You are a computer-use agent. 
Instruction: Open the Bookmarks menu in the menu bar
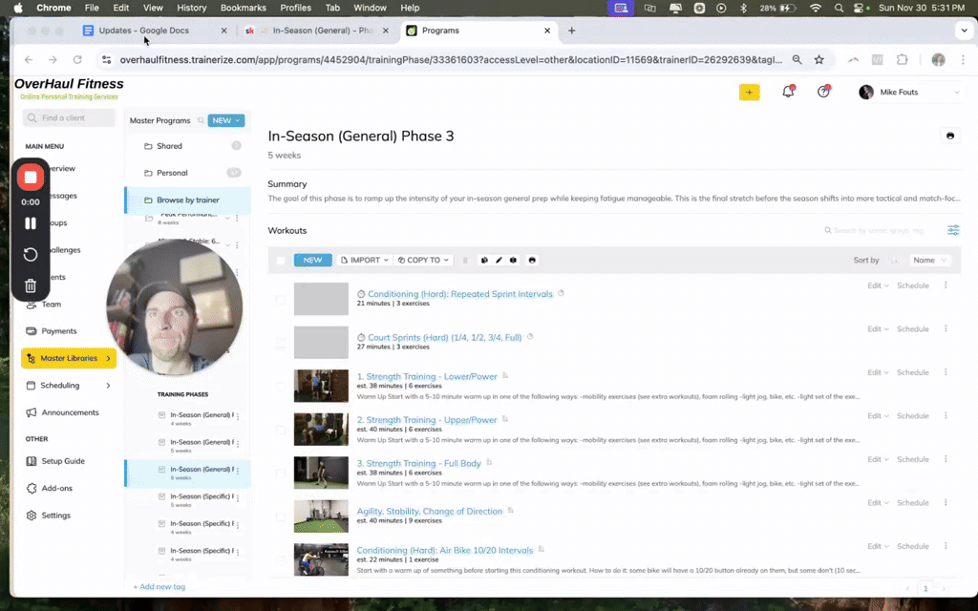tap(244, 8)
